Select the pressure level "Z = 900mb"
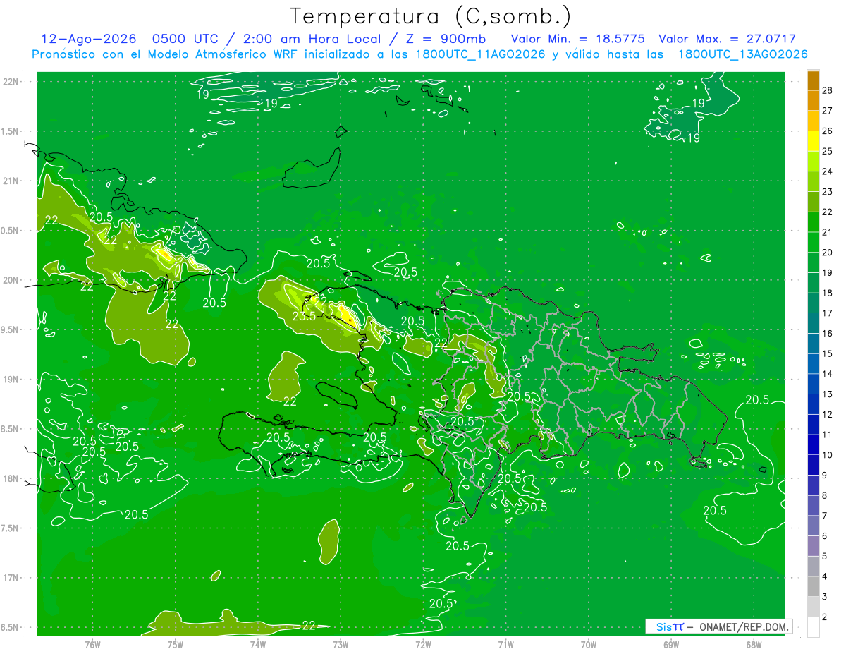Screen dimensions: 846x654 coord(446,39)
